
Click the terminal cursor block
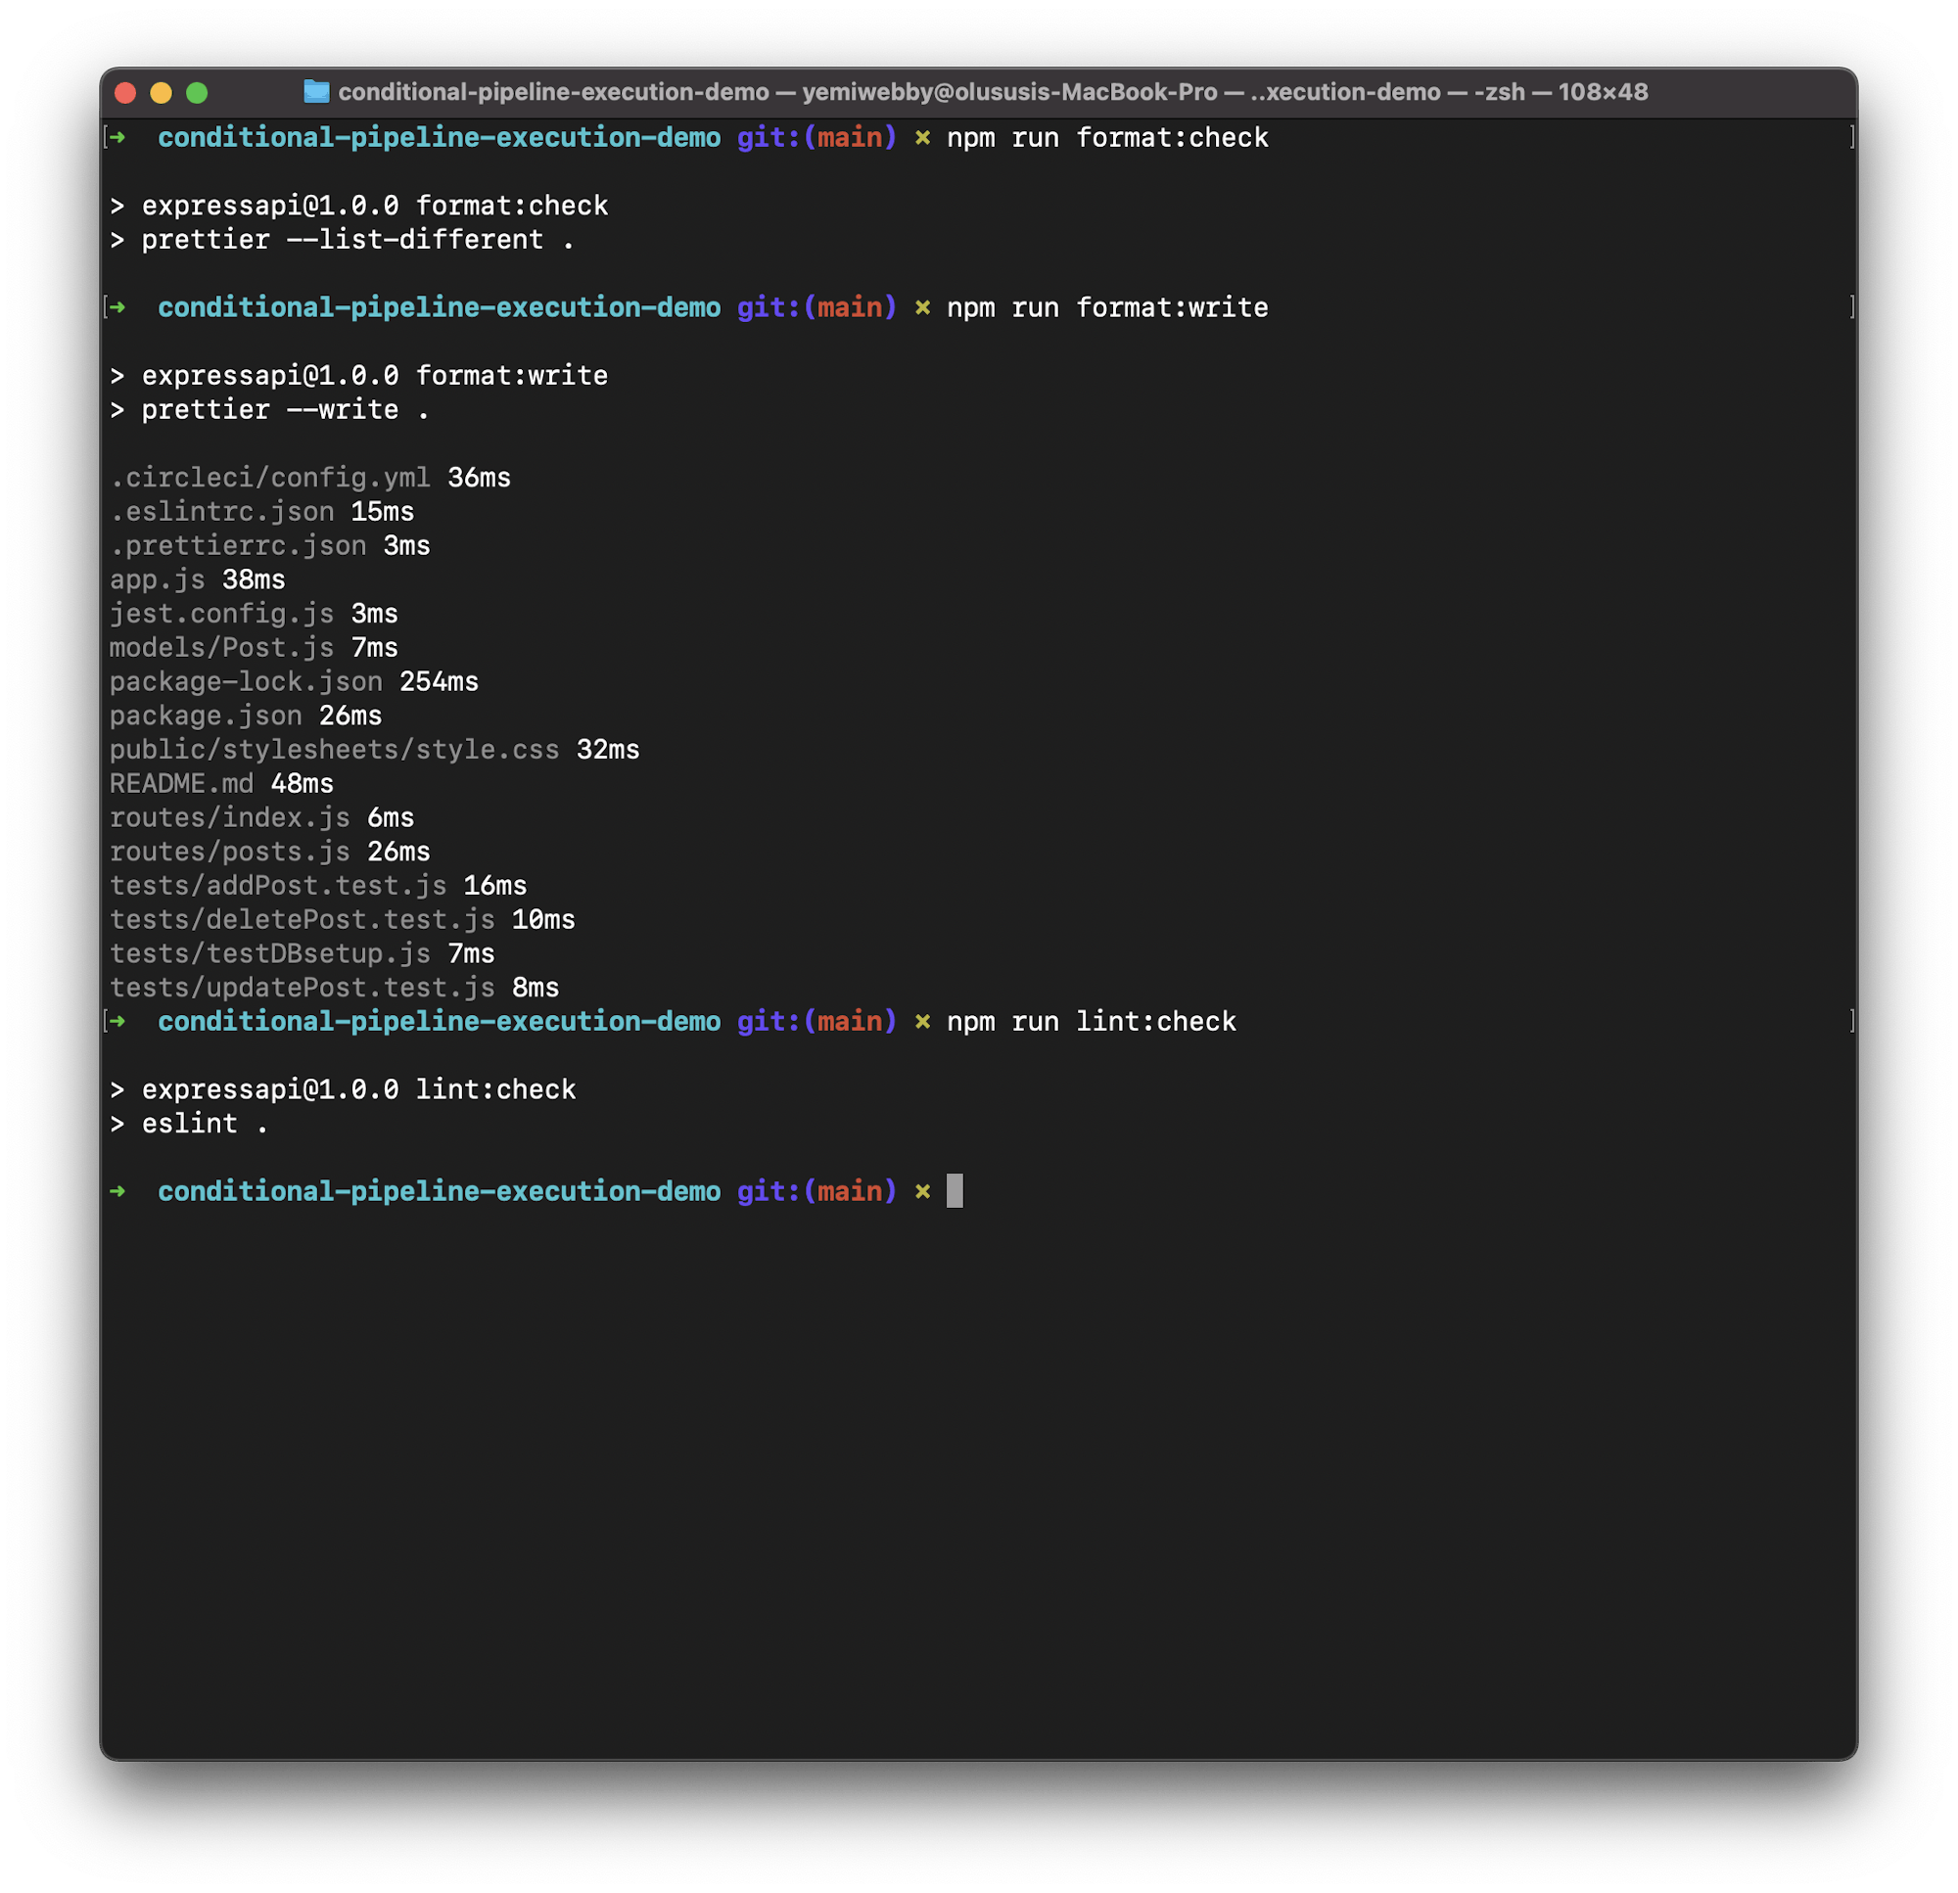coord(957,1190)
